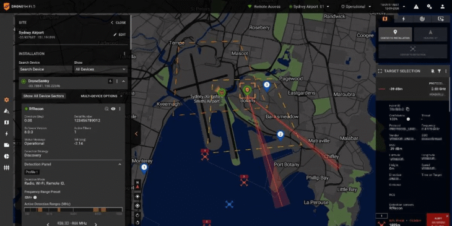Click the rotate map icon
The width and height of the screenshot is (452, 226).
tap(137, 215)
